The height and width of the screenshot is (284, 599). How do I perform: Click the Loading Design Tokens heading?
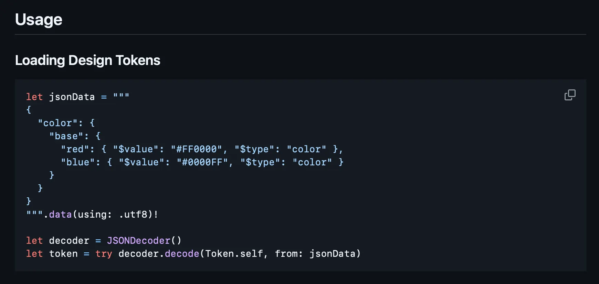point(87,60)
